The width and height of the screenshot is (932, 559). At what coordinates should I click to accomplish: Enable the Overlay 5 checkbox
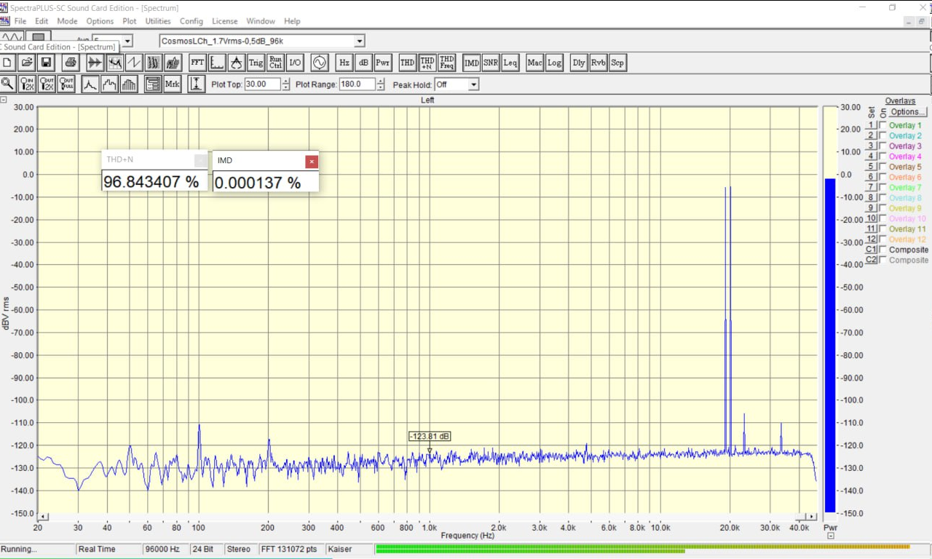[883, 167]
